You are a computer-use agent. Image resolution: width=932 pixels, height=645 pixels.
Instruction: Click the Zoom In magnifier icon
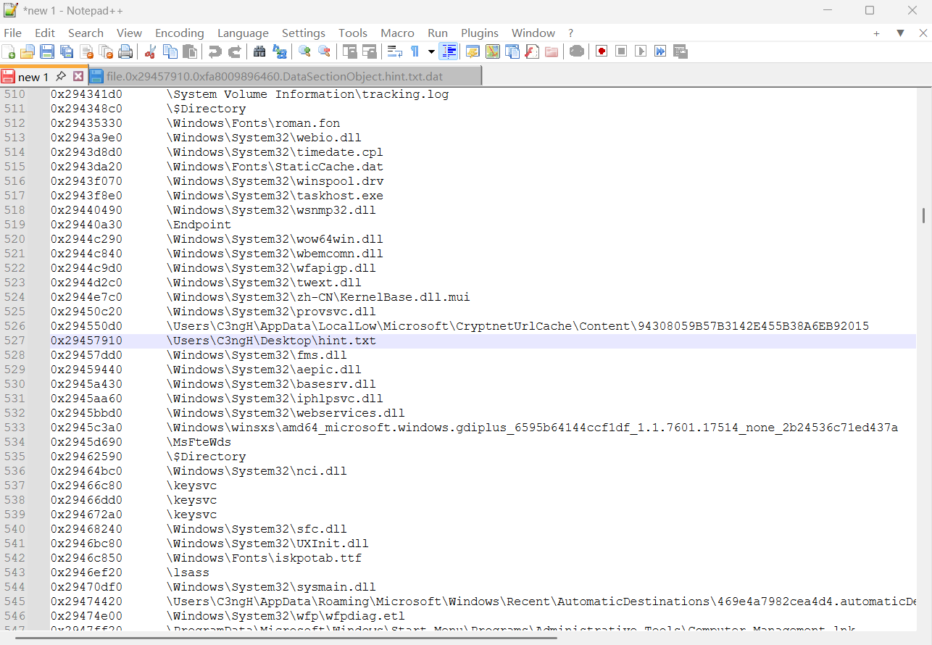[304, 51]
